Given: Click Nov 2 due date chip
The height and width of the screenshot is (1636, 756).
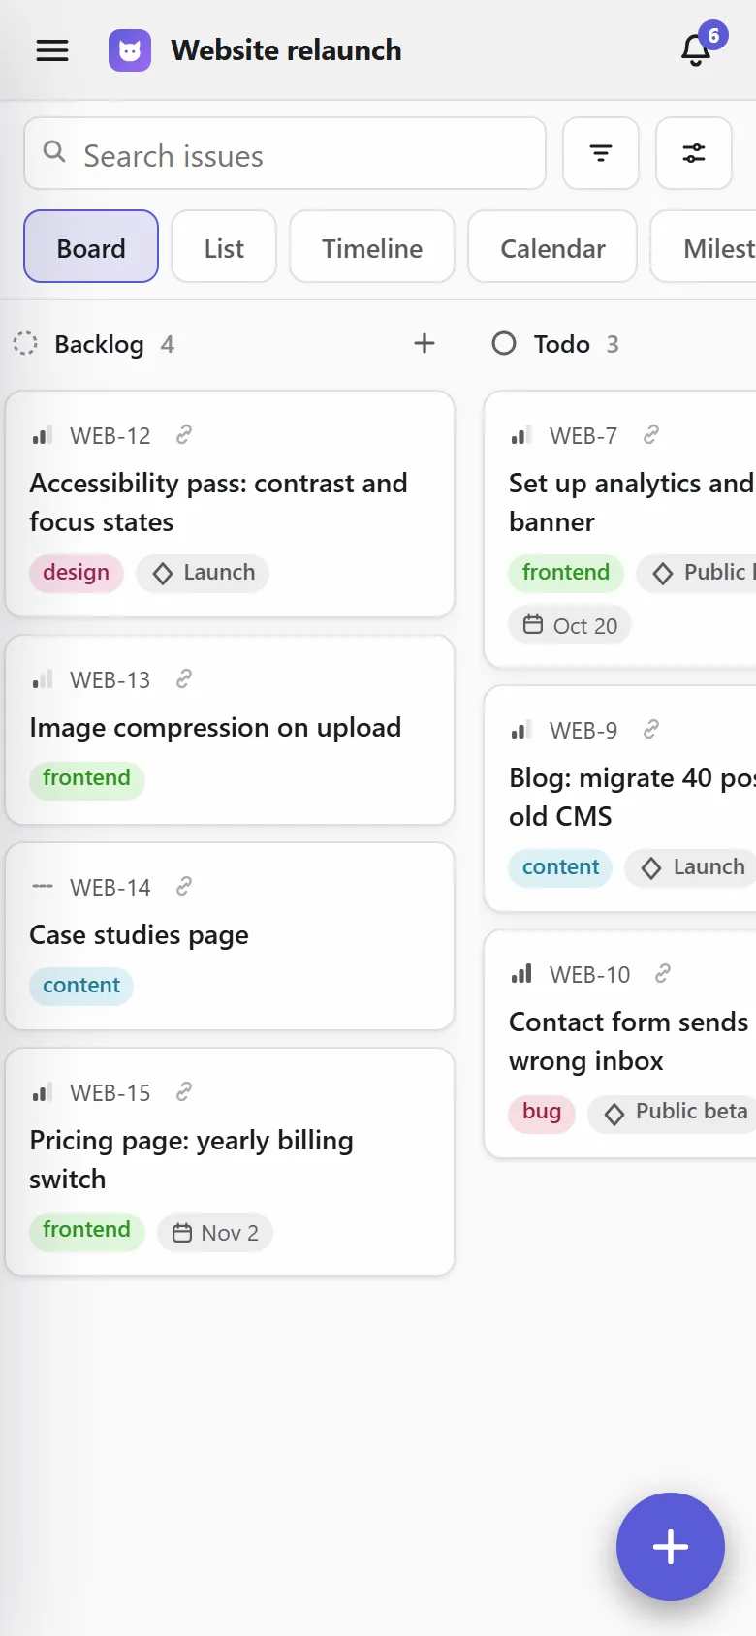Looking at the screenshot, I should [x=215, y=1233].
